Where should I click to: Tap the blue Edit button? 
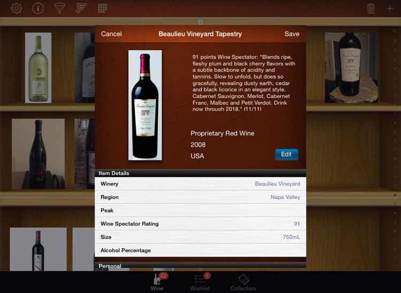pyautogui.click(x=287, y=155)
